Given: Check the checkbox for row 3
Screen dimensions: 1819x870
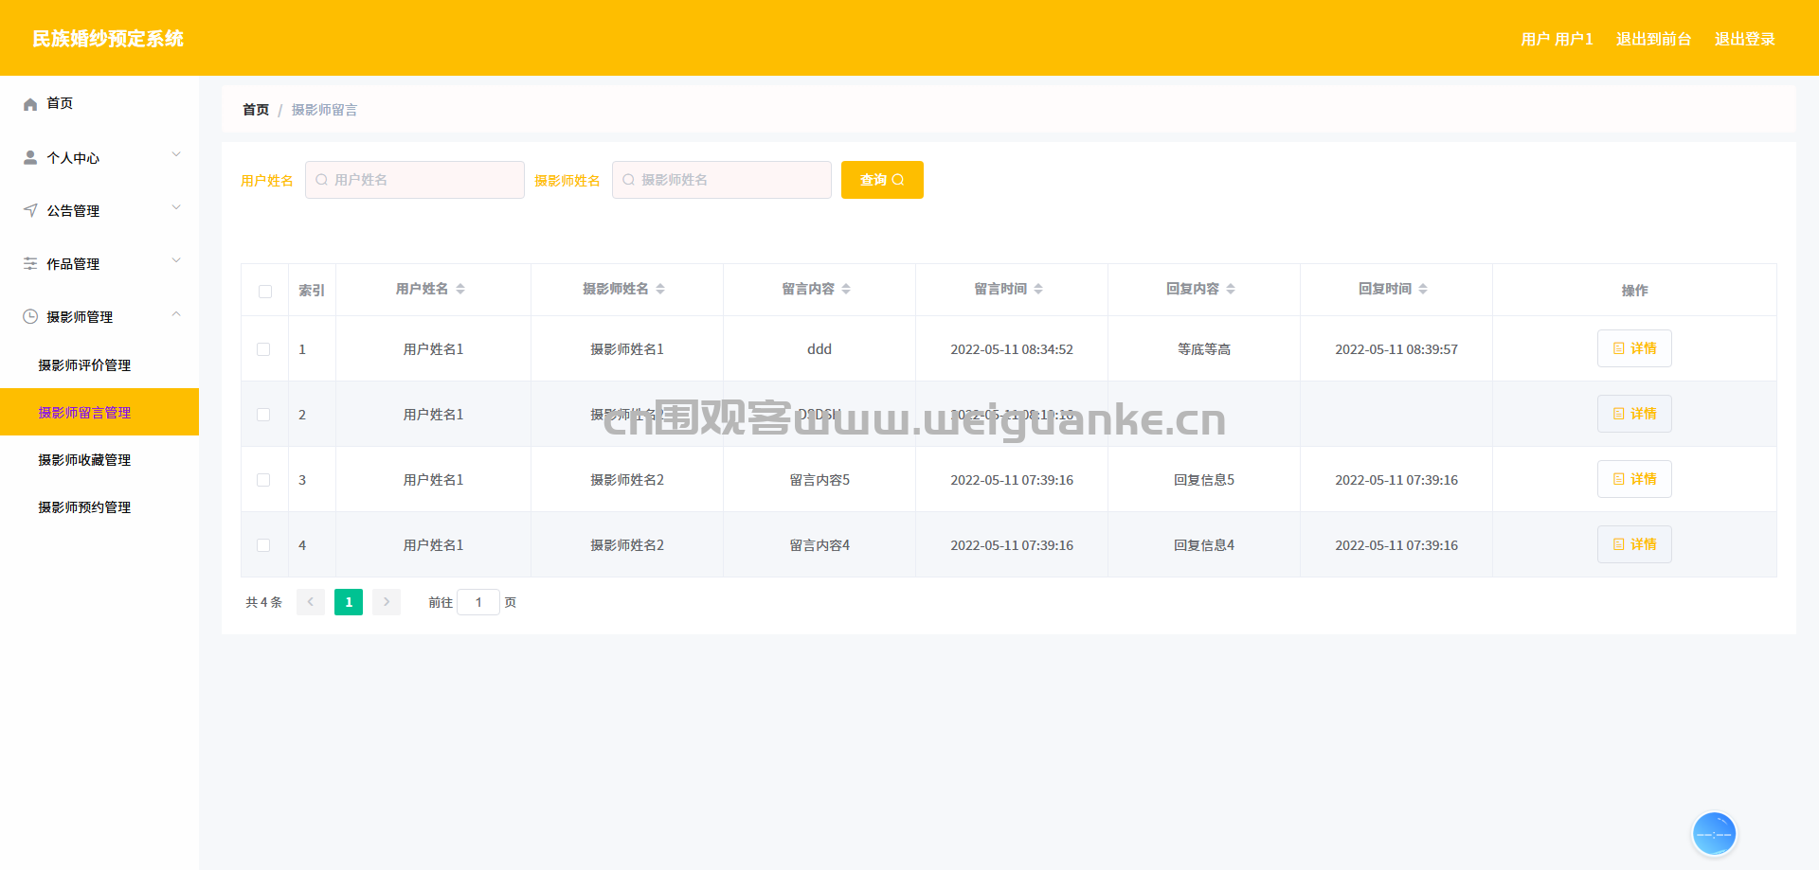Looking at the screenshot, I should [263, 480].
